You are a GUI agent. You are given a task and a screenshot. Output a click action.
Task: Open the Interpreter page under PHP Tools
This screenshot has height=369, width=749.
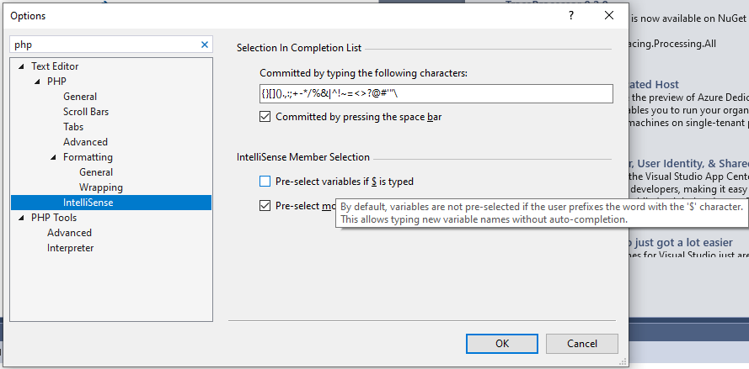pyautogui.click(x=71, y=248)
